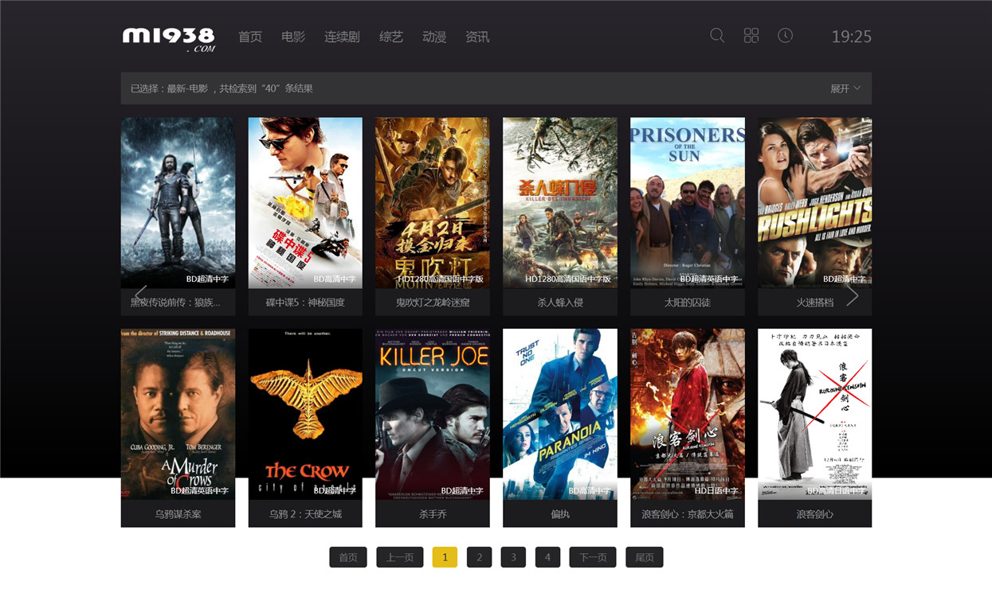Open the 资讯 menu item
The height and width of the screenshot is (593, 992).
point(477,37)
